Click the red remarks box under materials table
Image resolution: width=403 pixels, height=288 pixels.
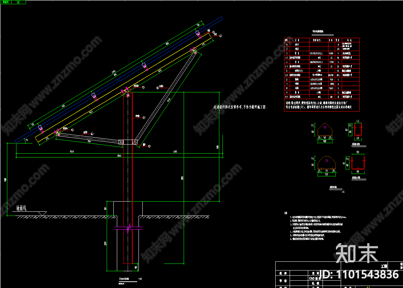321,105
